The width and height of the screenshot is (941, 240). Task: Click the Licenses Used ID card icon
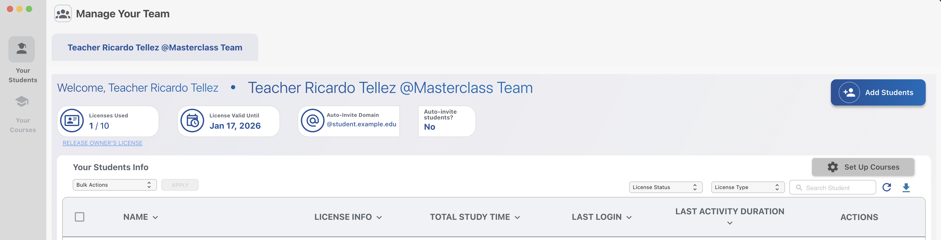point(72,121)
